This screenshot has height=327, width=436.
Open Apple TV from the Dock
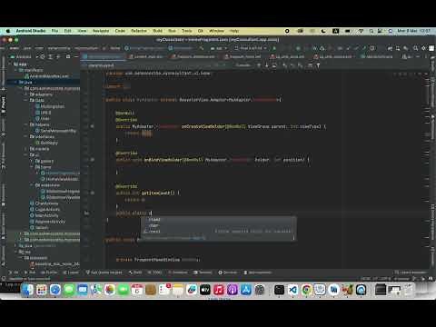click(205, 290)
